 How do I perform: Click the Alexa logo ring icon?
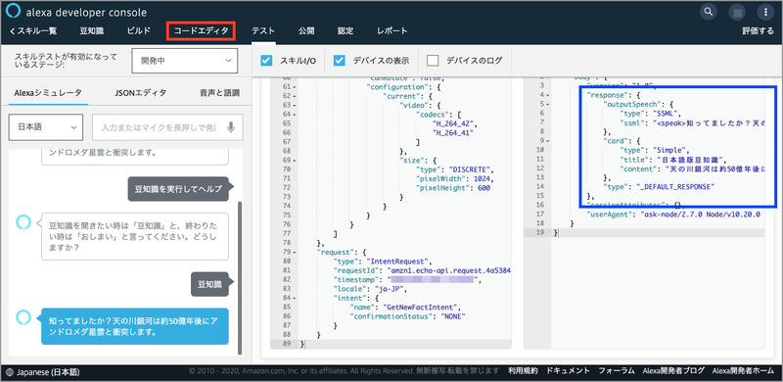(14, 12)
